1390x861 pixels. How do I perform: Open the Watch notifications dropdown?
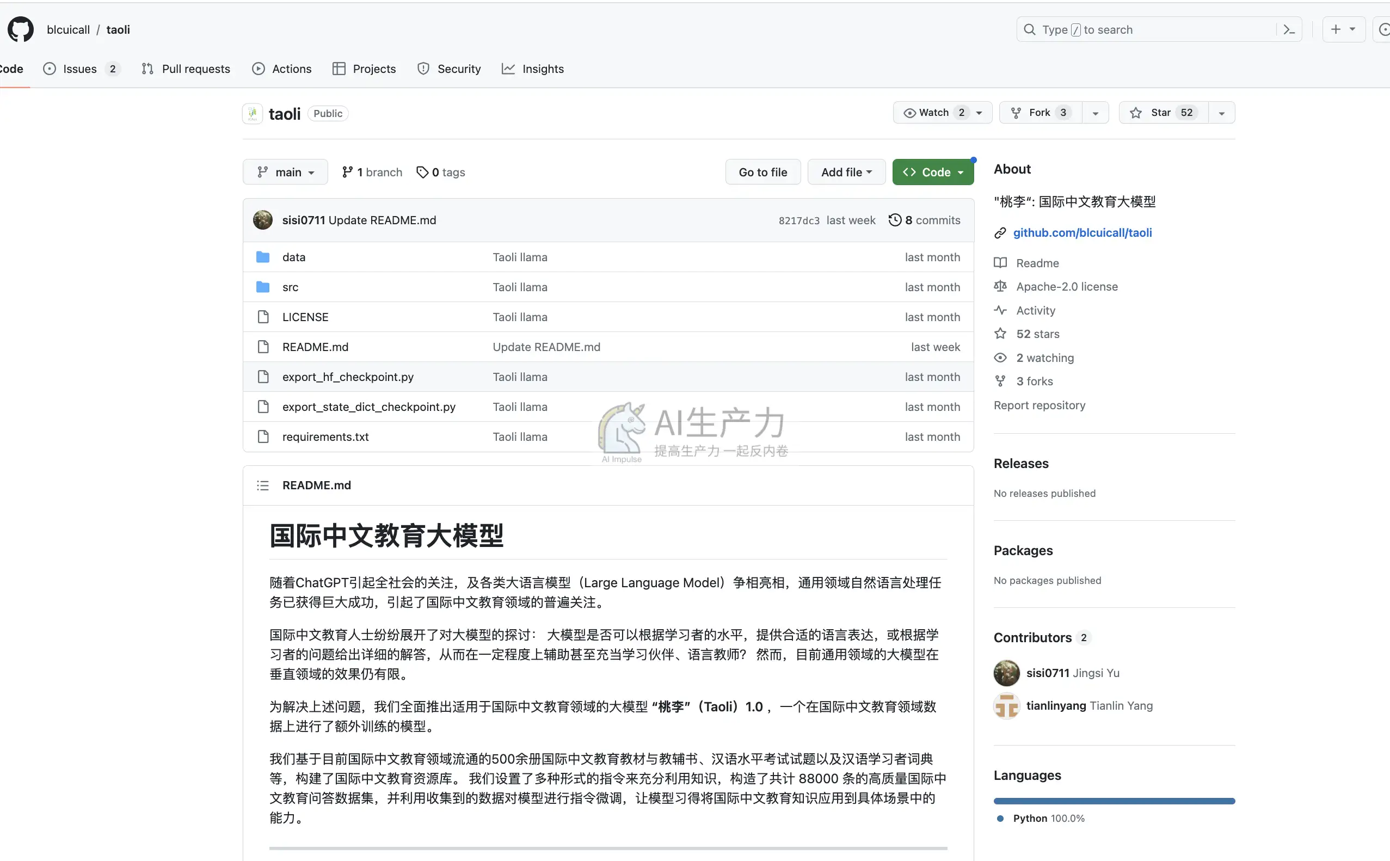tap(943, 113)
